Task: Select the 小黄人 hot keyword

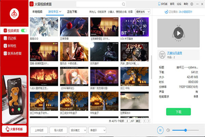Action: tap(111, 12)
